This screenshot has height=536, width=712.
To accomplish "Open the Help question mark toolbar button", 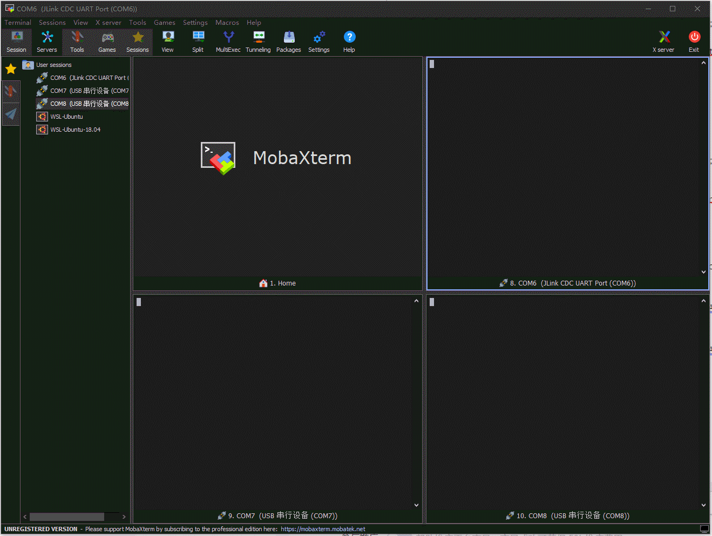I will tap(349, 42).
